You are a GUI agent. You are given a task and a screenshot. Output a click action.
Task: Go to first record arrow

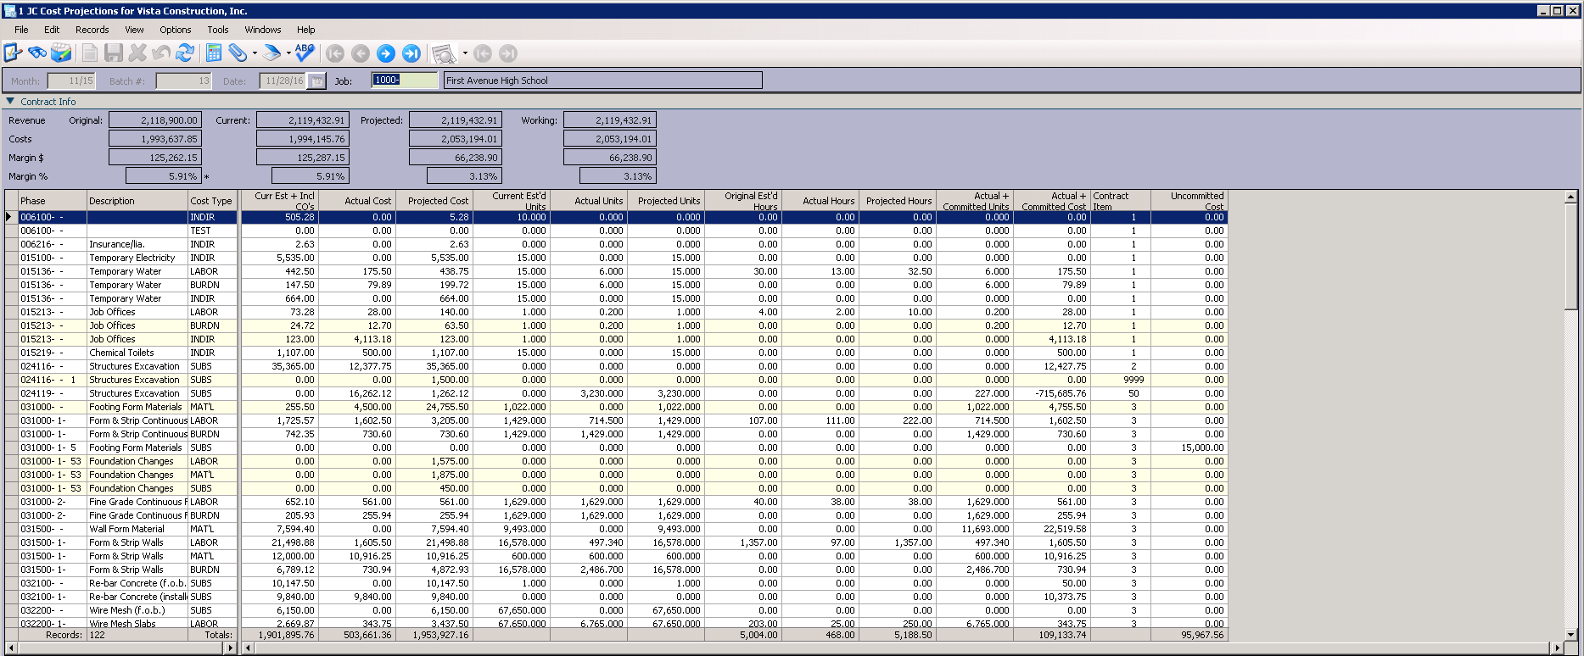point(335,53)
